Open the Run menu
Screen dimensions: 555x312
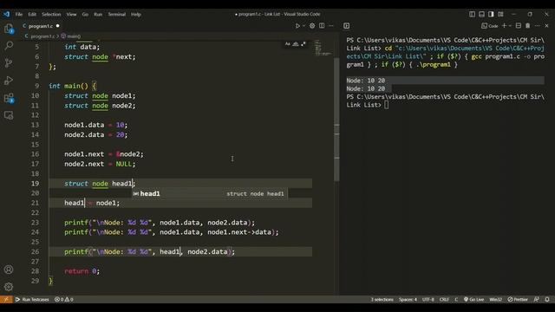pyautogui.click(x=98, y=15)
